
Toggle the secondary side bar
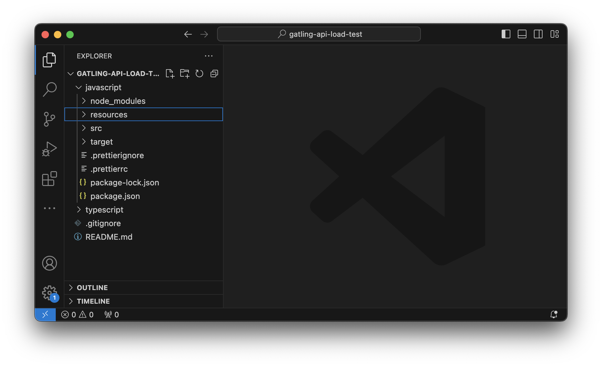click(538, 34)
